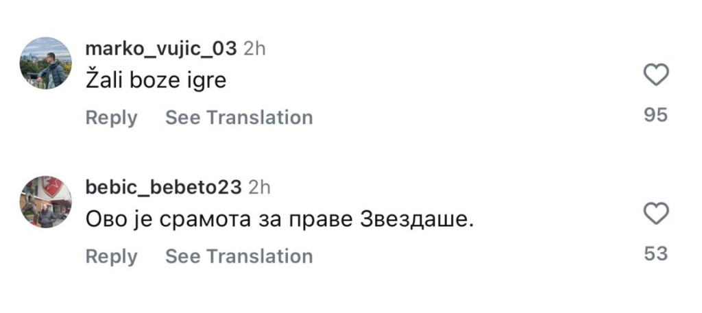Tap the heart on bebic_bebeto23's comment

(656, 214)
